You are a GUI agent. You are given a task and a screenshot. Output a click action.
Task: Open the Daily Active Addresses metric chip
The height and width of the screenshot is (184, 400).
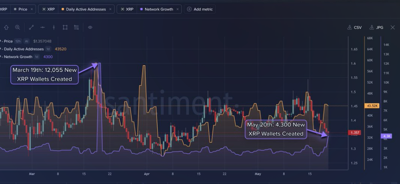point(86,9)
